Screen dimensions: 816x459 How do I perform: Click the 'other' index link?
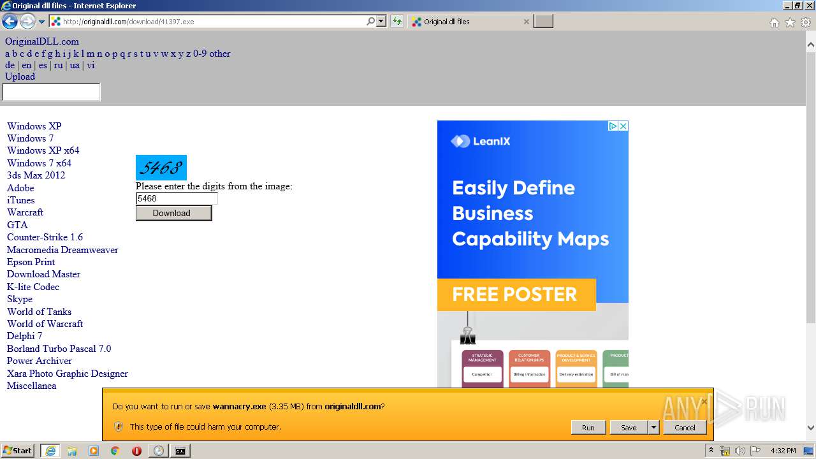pyautogui.click(x=220, y=54)
